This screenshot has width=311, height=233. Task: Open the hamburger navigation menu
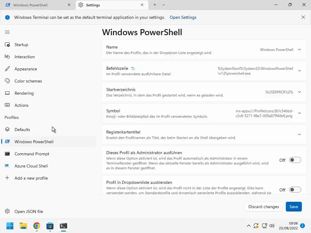tap(7, 32)
